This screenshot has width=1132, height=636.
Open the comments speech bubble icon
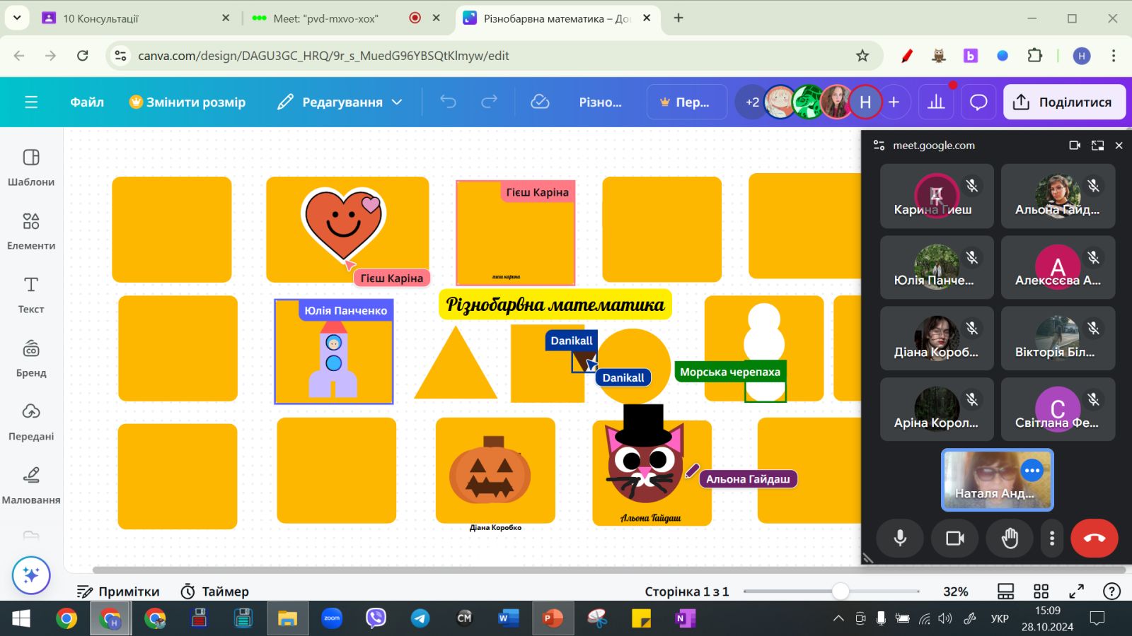click(x=978, y=102)
